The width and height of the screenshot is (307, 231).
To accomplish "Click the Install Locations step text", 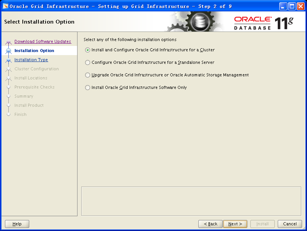I will point(31,78).
